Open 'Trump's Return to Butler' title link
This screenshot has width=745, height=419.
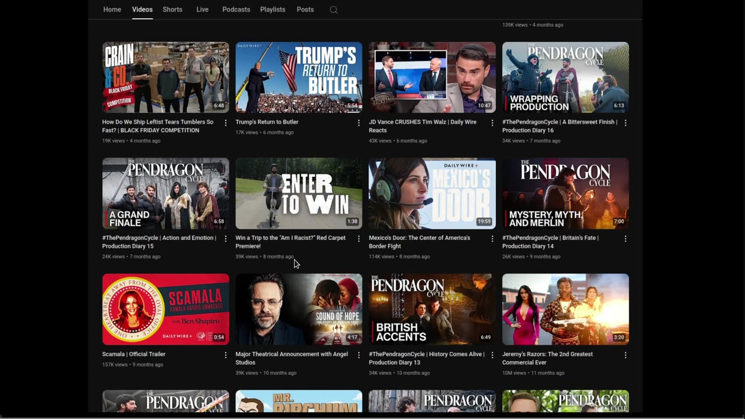(x=267, y=122)
